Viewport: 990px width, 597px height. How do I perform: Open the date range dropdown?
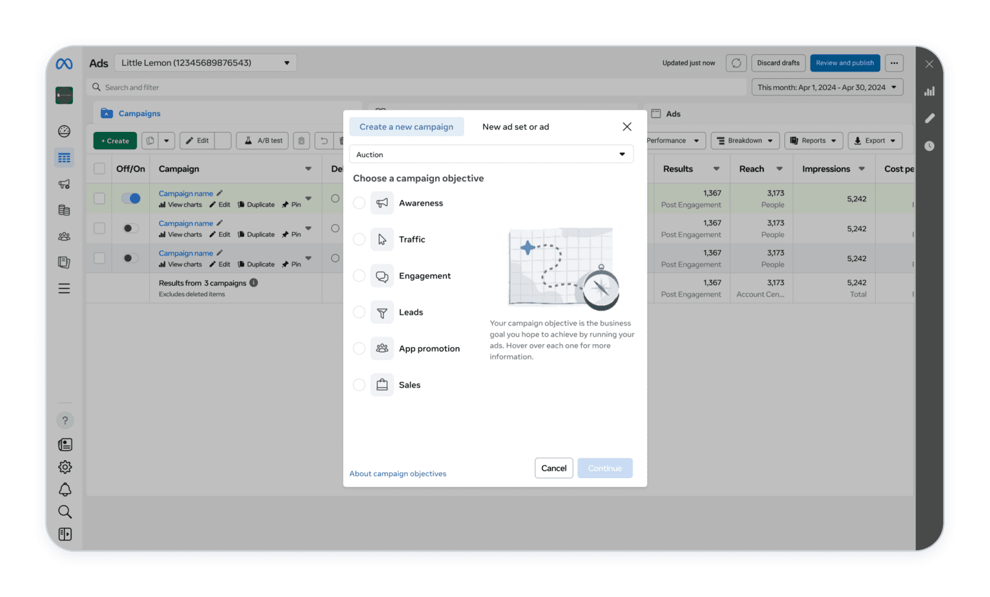pyautogui.click(x=827, y=87)
